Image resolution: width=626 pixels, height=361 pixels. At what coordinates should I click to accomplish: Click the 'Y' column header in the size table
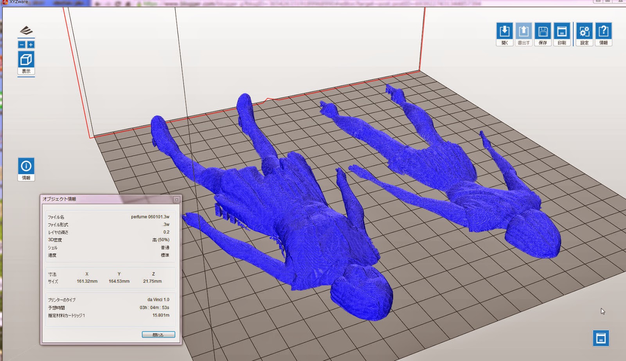[119, 274]
